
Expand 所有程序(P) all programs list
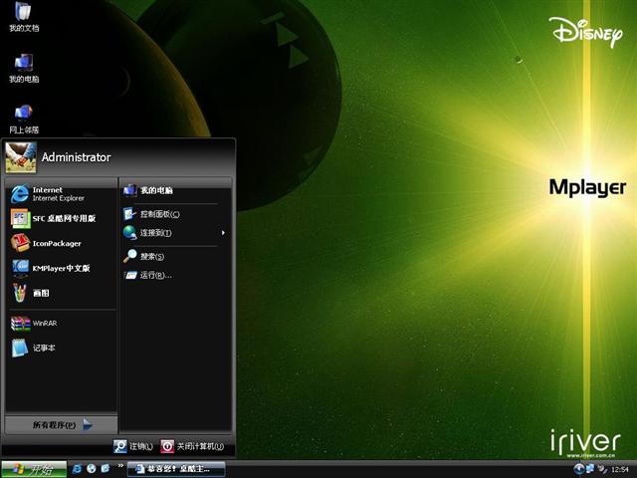62,425
